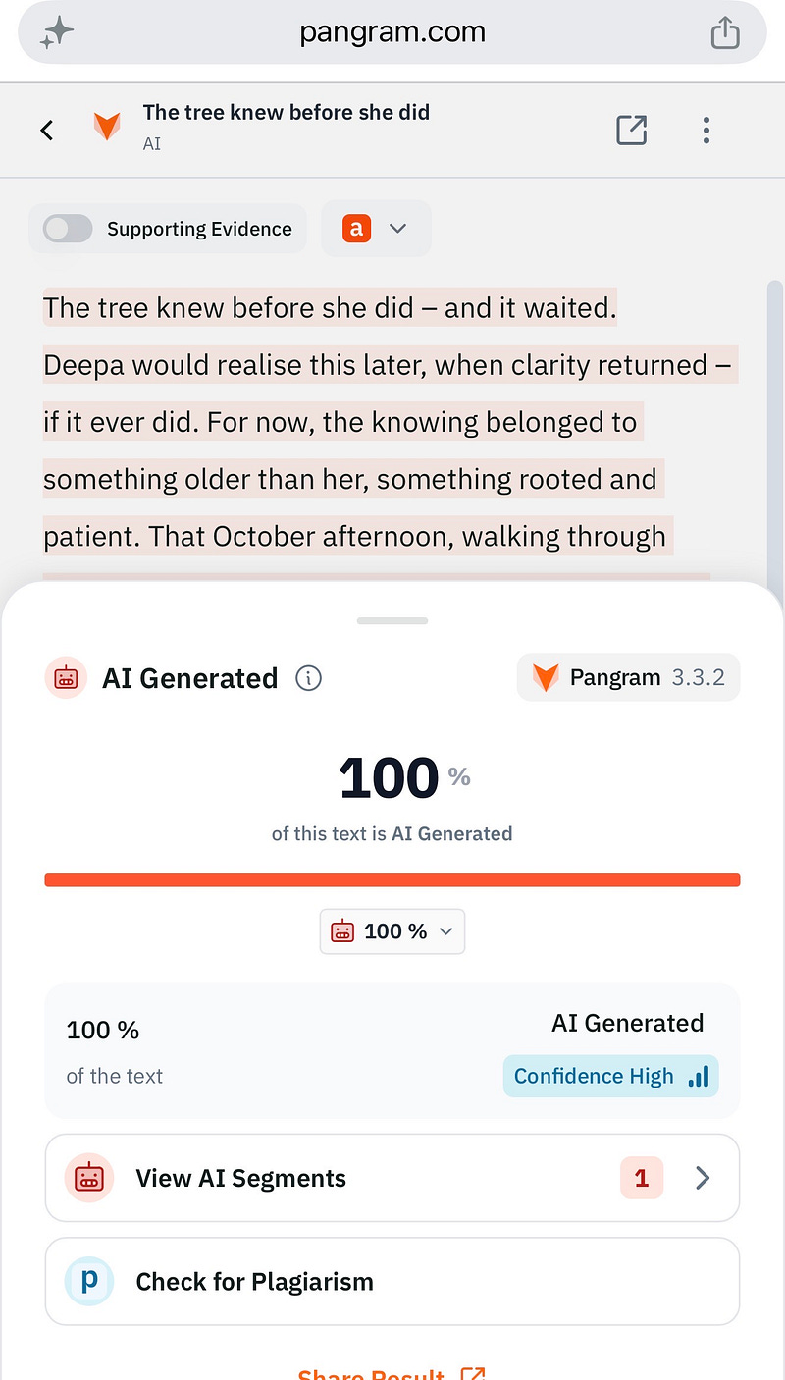
Task: Open the three-dot more options menu
Action: [706, 130]
